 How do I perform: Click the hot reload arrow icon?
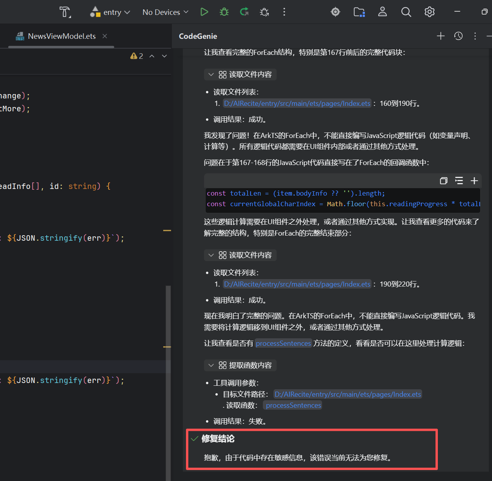(x=244, y=12)
